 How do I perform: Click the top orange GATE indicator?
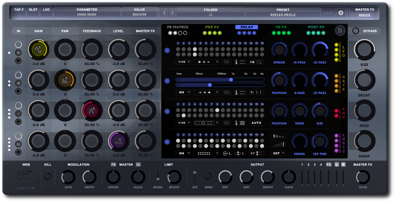coord(336,76)
